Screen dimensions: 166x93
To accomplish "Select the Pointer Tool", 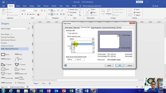I will click(x=73, y=10).
